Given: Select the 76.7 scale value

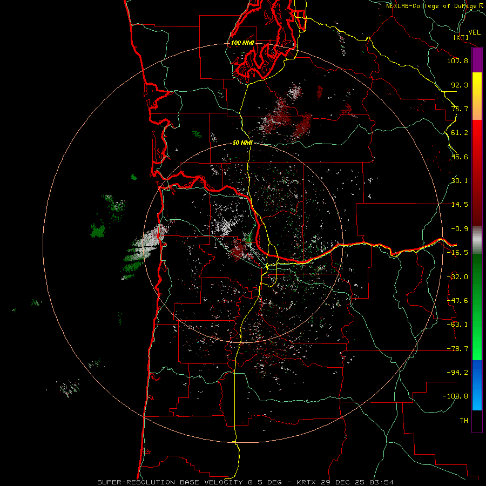Looking at the screenshot, I should click(x=460, y=109).
